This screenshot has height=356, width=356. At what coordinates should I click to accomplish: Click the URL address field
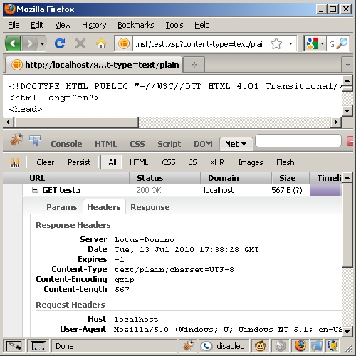tap(201, 44)
